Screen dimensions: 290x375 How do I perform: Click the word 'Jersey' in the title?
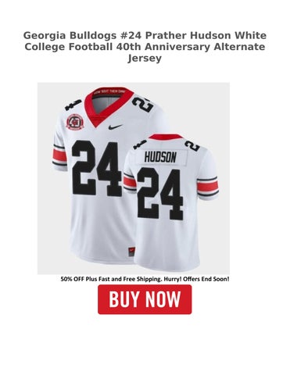[145, 58]
